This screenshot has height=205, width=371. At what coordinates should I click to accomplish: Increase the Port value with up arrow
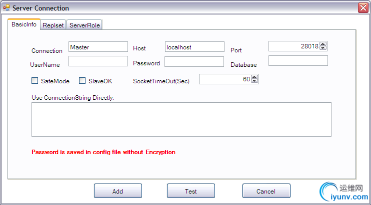point(322,44)
